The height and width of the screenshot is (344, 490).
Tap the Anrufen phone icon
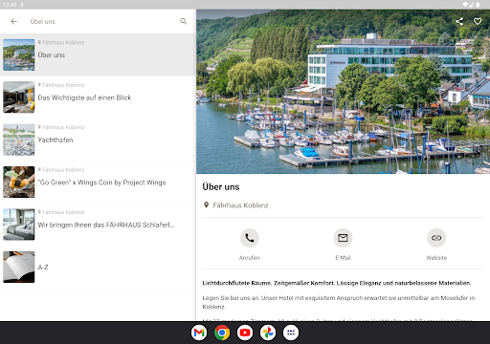coord(250,238)
